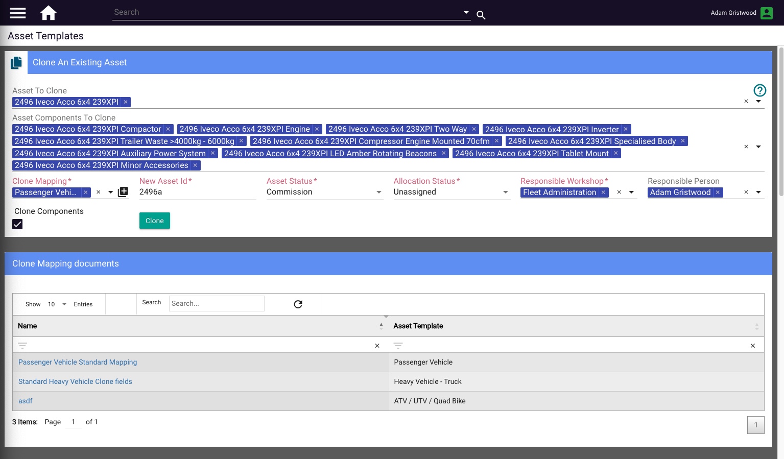Viewport: 784px width, 459px height.
Task: Clear all Asset Components To Clone
Action: coord(746,147)
